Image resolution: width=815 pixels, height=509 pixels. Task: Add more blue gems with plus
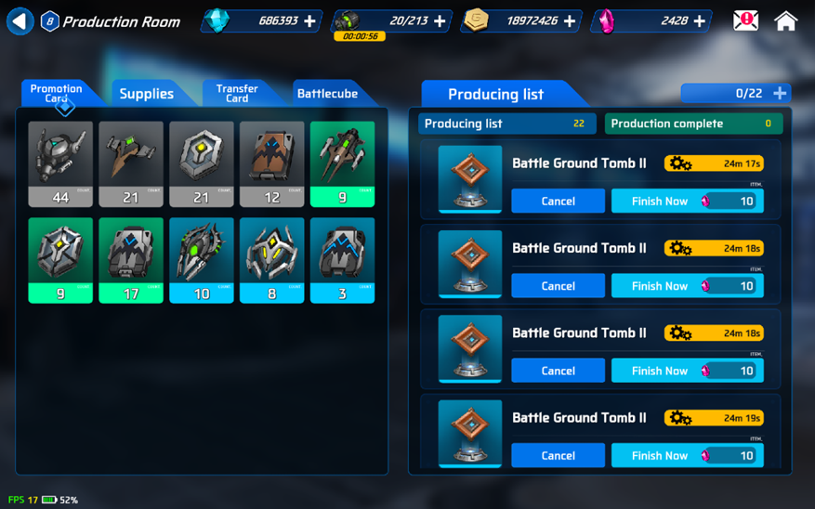pyautogui.click(x=309, y=20)
